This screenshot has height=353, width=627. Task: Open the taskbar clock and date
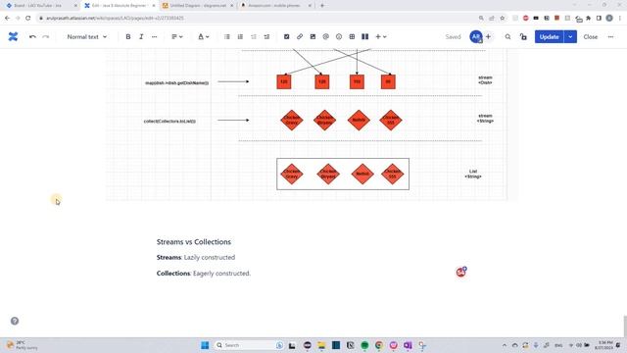(603, 345)
